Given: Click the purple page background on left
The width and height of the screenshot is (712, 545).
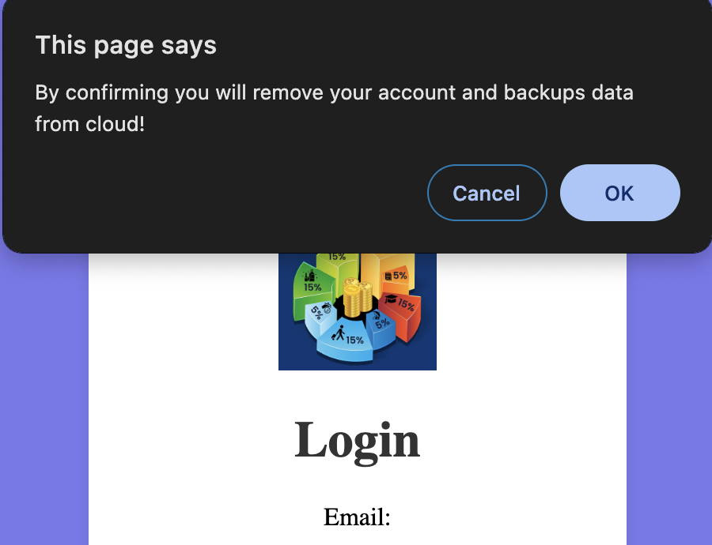Looking at the screenshot, I should click(x=44, y=395).
